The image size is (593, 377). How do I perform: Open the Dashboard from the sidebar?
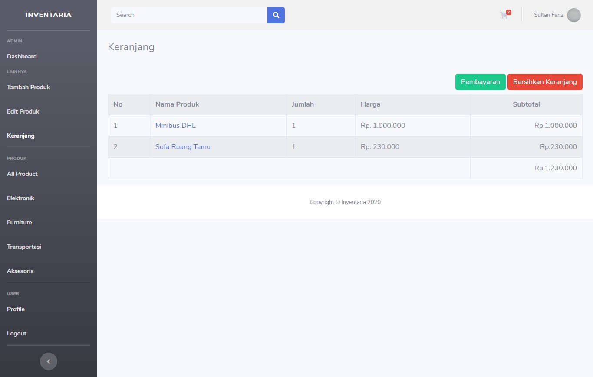coord(22,56)
